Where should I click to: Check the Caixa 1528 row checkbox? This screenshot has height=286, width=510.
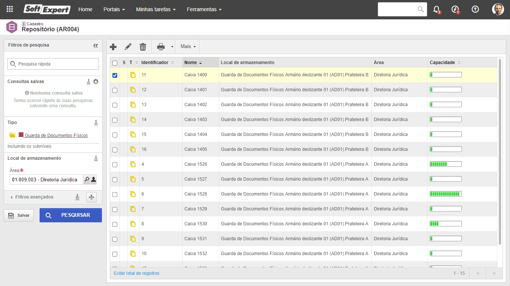coord(115,194)
